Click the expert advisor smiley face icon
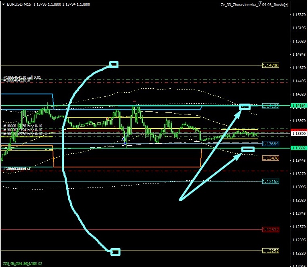This screenshot has width=308, height=267. click(286, 5)
